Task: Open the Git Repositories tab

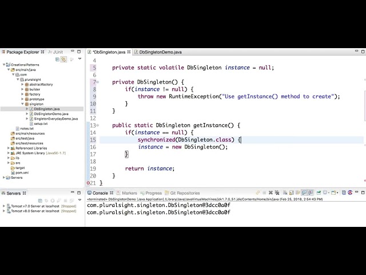Action: (x=185, y=193)
